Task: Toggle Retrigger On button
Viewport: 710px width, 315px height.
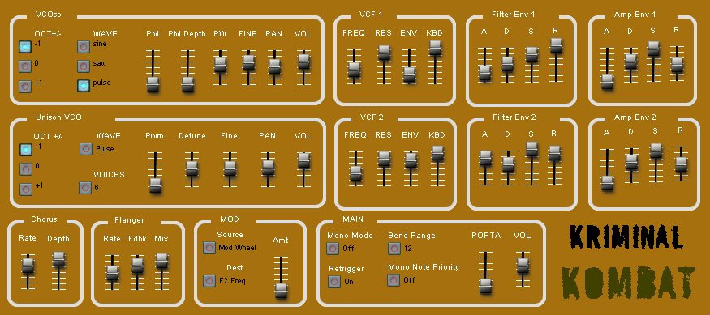Action: pyautogui.click(x=334, y=282)
